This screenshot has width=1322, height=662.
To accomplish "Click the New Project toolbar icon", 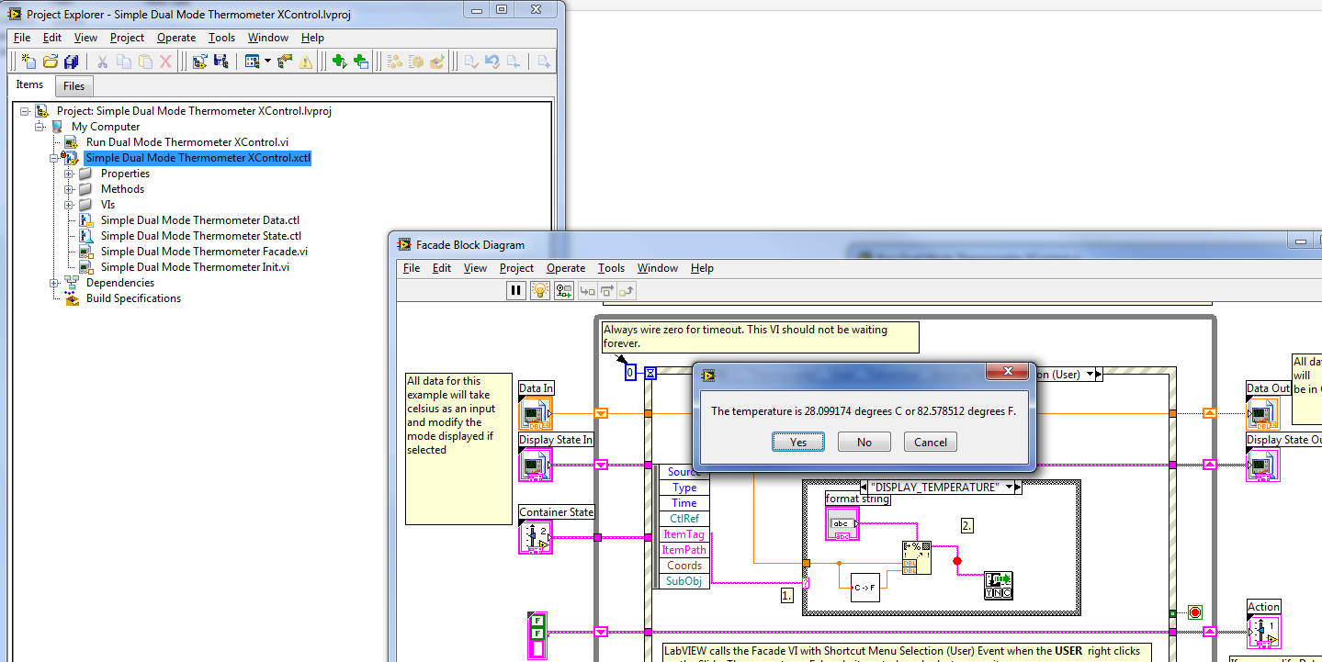I will click(28, 62).
